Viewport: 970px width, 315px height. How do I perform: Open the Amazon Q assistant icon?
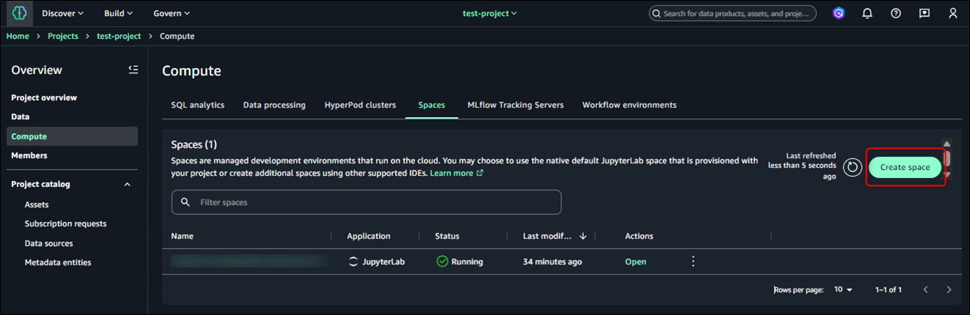839,13
